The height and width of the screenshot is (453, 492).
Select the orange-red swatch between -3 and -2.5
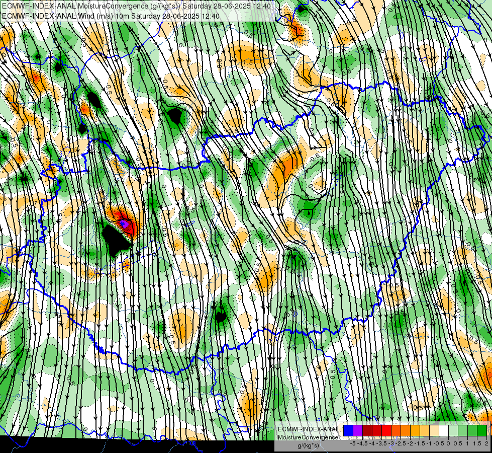pyautogui.click(x=396, y=430)
